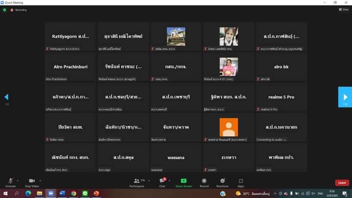This screenshot has width=352, height=198.
Task: Open Zoom Apps
Action: point(241,182)
